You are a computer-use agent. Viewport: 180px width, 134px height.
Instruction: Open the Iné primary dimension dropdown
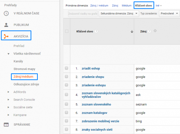click(159, 5)
